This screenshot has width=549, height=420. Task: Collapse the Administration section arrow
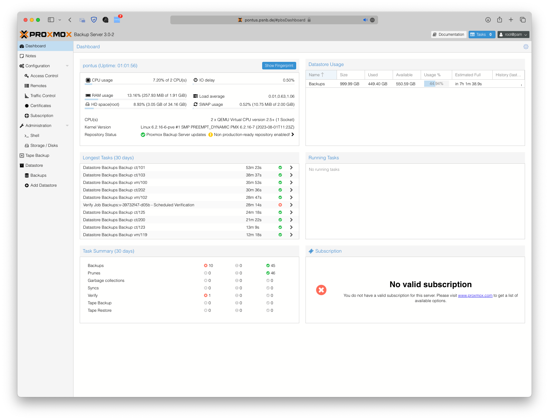(67, 126)
